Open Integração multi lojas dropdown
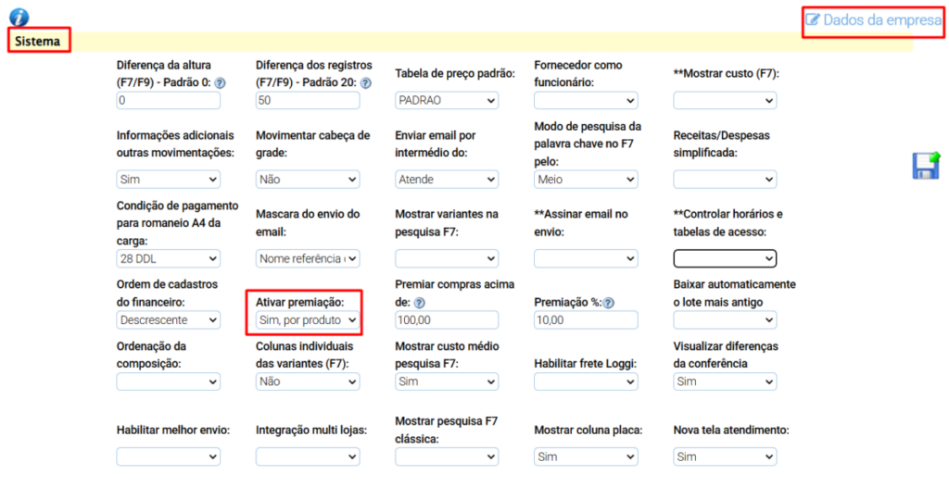This screenshot has width=949, height=487. 308,456
